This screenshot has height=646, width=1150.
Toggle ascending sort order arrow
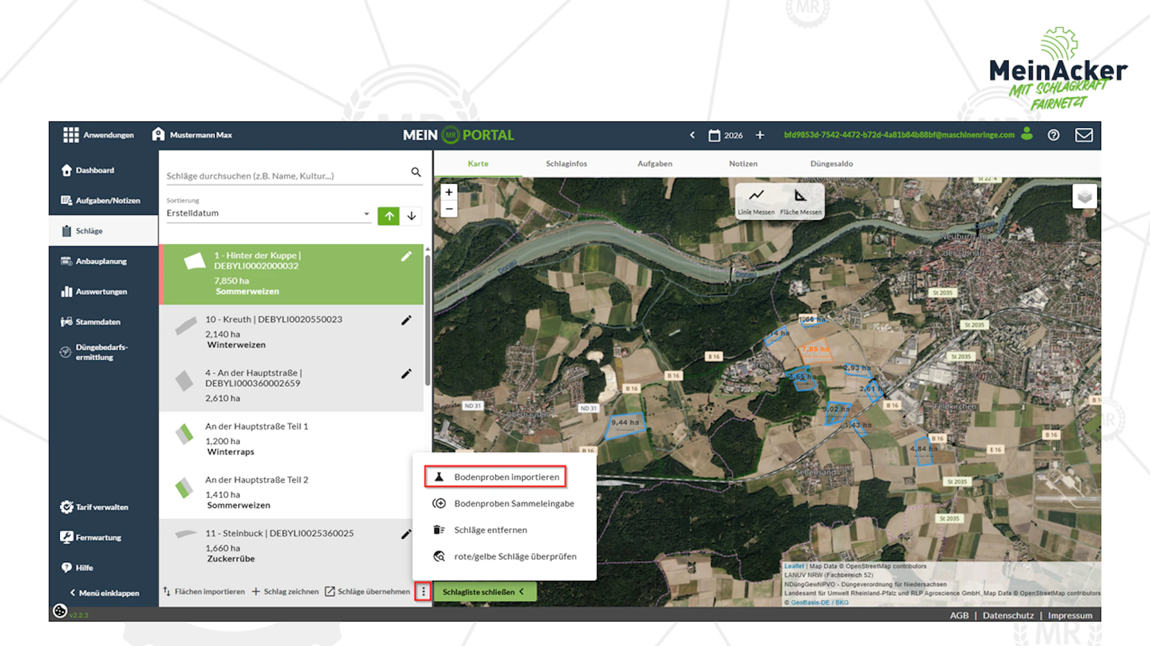coord(389,216)
